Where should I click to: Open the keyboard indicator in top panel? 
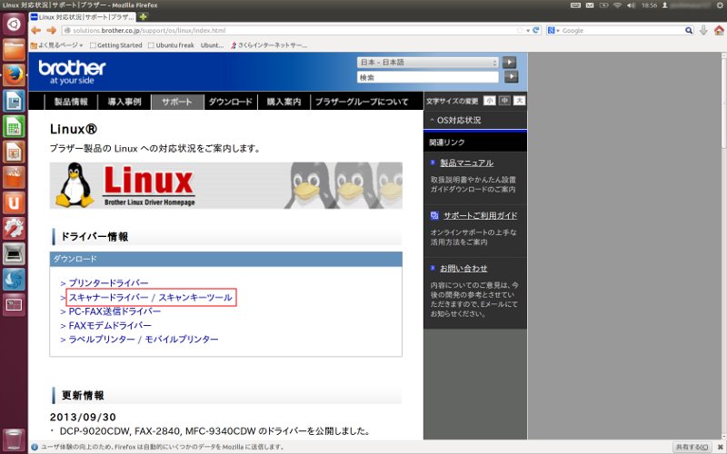pos(575,5)
